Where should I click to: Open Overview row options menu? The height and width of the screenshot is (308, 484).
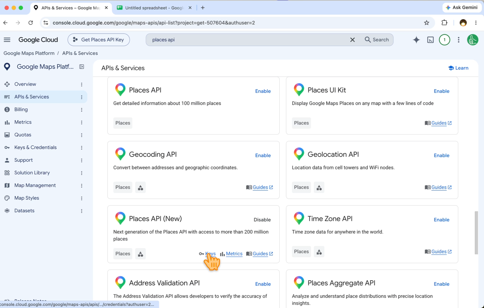pos(82,84)
